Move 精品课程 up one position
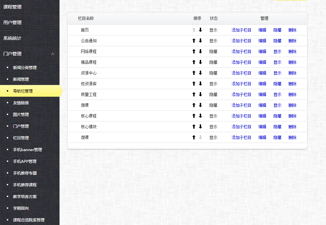 pyautogui.click(x=193, y=62)
